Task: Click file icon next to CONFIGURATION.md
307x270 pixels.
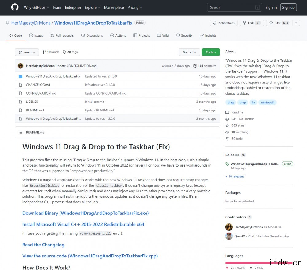Action: [x=21, y=93]
